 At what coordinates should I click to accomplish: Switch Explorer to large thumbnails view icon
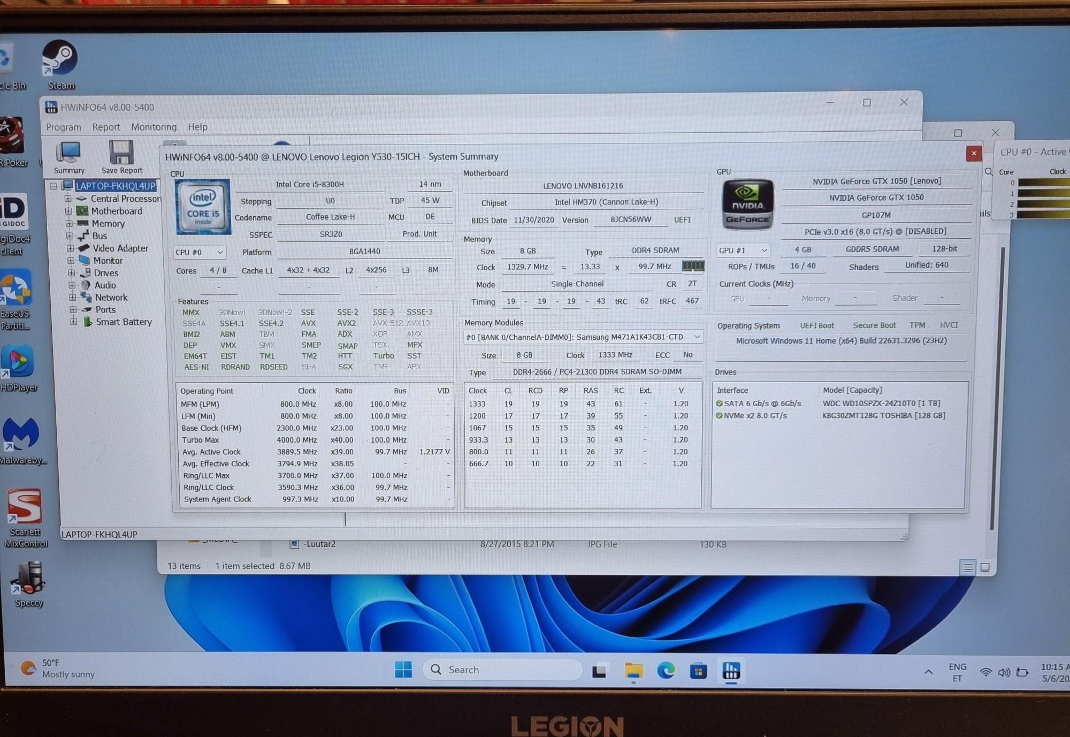tap(985, 567)
